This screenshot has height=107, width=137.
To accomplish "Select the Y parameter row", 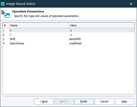I will (68, 35).
